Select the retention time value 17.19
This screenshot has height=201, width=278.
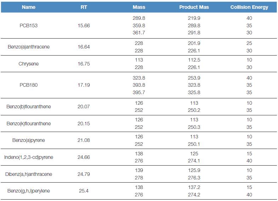84,85
